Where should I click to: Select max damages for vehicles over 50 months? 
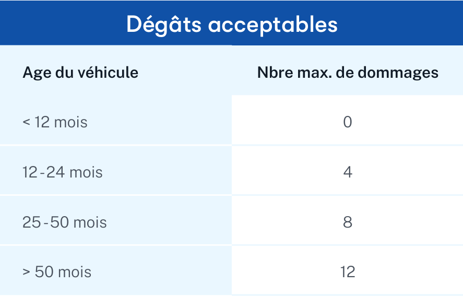[x=348, y=272]
